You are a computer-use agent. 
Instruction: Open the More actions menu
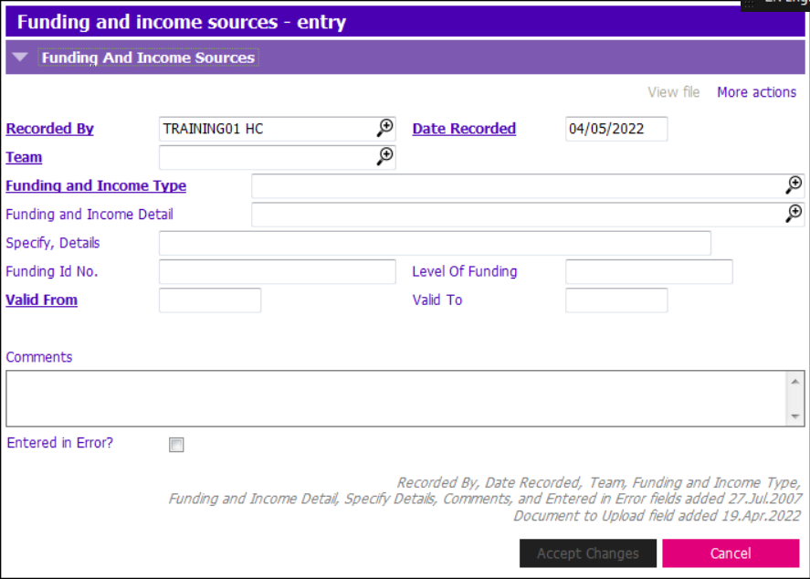(756, 92)
